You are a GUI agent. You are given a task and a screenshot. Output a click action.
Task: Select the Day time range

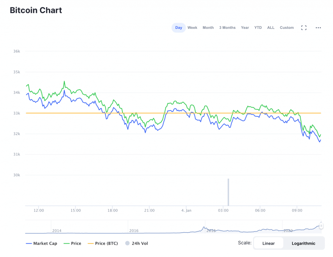pyautogui.click(x=179, y=28)
